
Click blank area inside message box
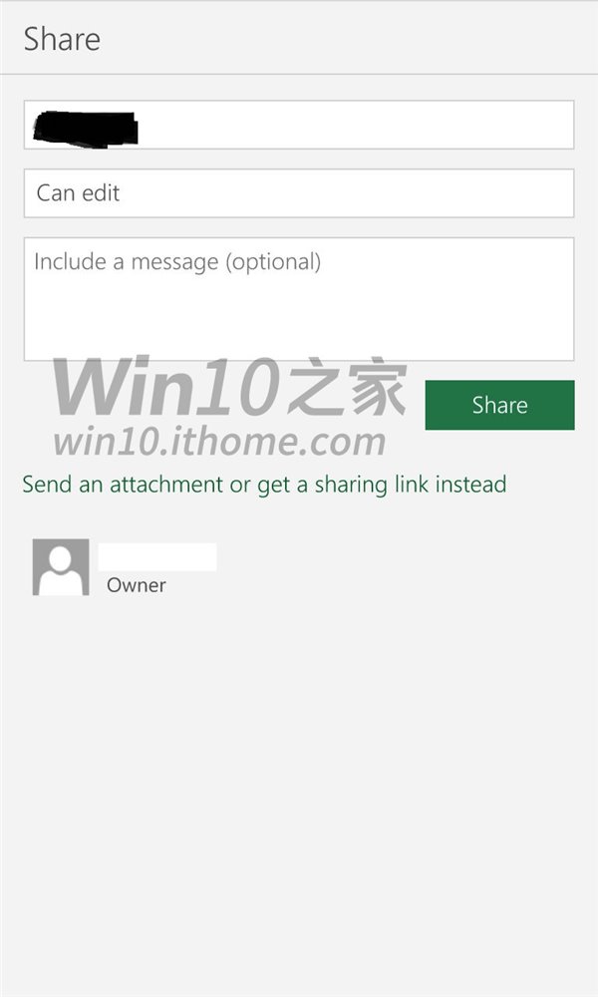pos(299,318)
